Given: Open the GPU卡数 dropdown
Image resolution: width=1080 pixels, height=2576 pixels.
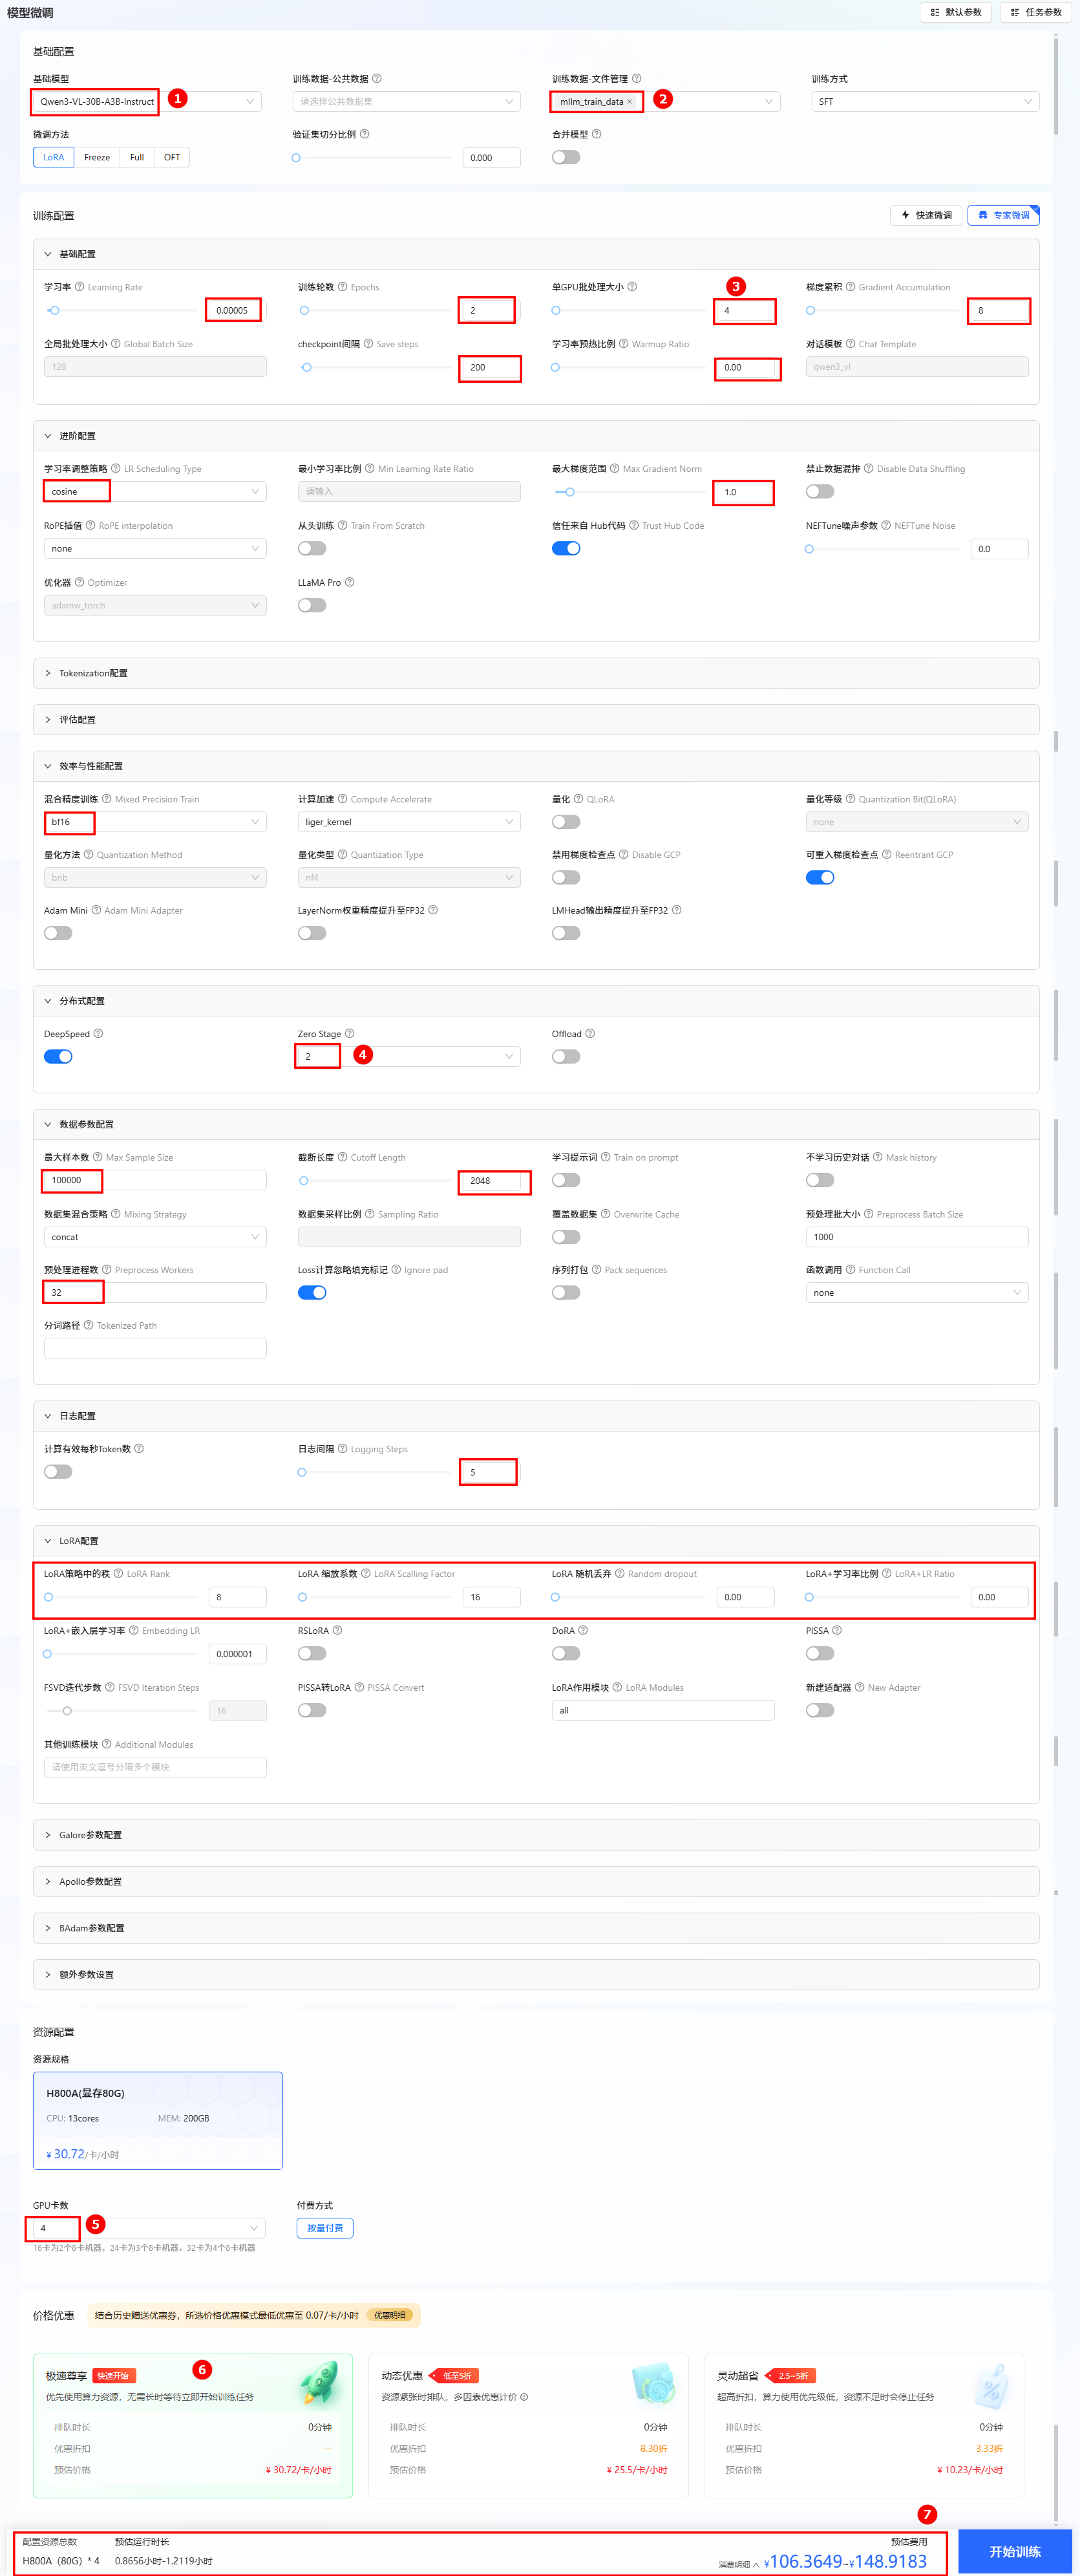Looking at the screenshot, I should click(150, 2227).
